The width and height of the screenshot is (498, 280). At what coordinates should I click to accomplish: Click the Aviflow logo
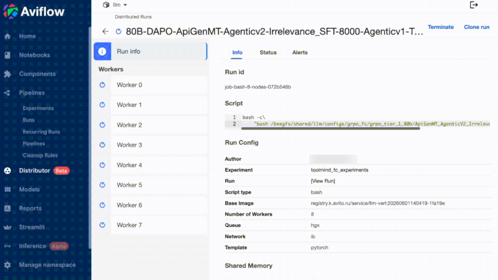pos(34,12)
